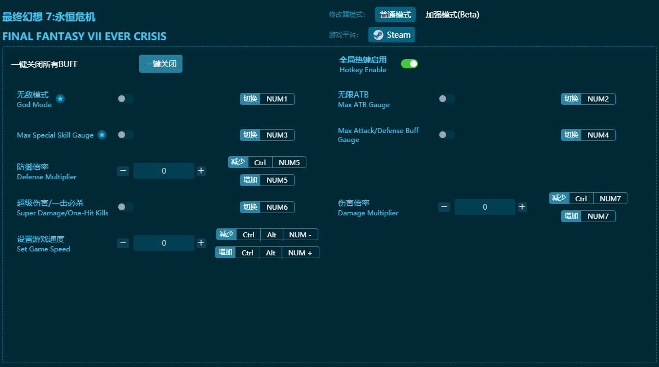Screen dimensions: 659x367
Task: Toggle Super Damage/One-Hit Kills on
Action: tap(126, 207)
